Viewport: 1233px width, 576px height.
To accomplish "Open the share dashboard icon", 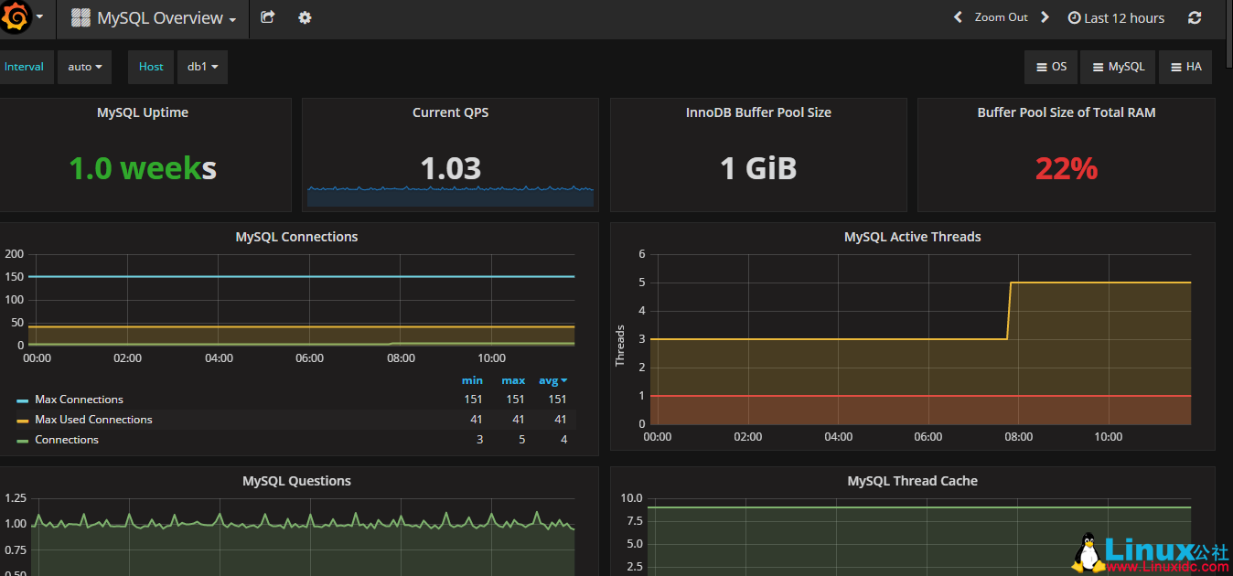I will click(266, 17).
